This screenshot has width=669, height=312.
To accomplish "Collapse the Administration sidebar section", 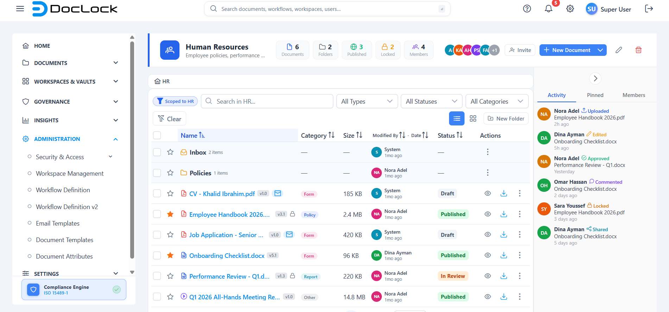I will (x=116, y=139).
